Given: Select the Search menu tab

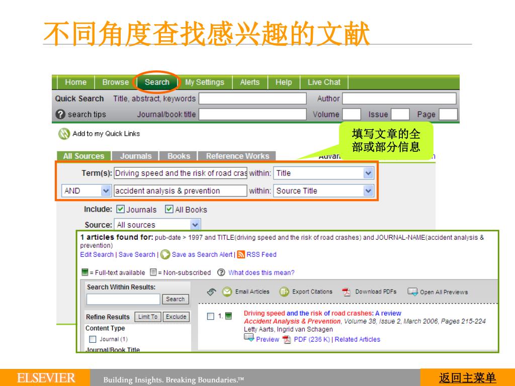Looking at the screenshot, I should (x=157, y=82).
